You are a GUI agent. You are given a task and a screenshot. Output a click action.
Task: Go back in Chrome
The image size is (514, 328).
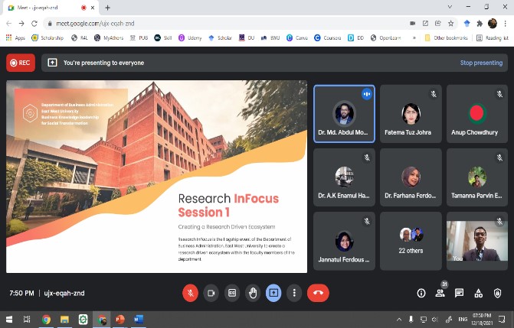pos(9,24)
